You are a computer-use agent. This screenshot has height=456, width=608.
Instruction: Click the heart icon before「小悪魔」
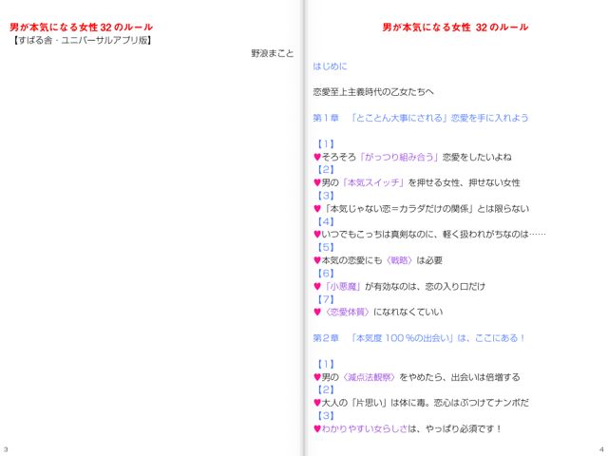pos(317,287)
